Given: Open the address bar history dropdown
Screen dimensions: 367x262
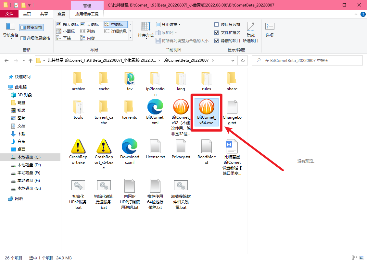Looking at the screenshot, I should point(233,60).
